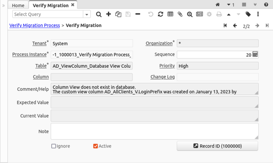Image resolution: width=273 pixels, height=163 pixels.
Task: Enable the Ignore checkbox
Action: pos(54,146)
